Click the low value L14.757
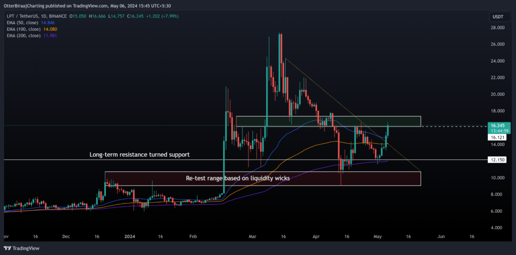Viewport: 516px width, 255px height. pyautogui.click(x=116, y=16)
